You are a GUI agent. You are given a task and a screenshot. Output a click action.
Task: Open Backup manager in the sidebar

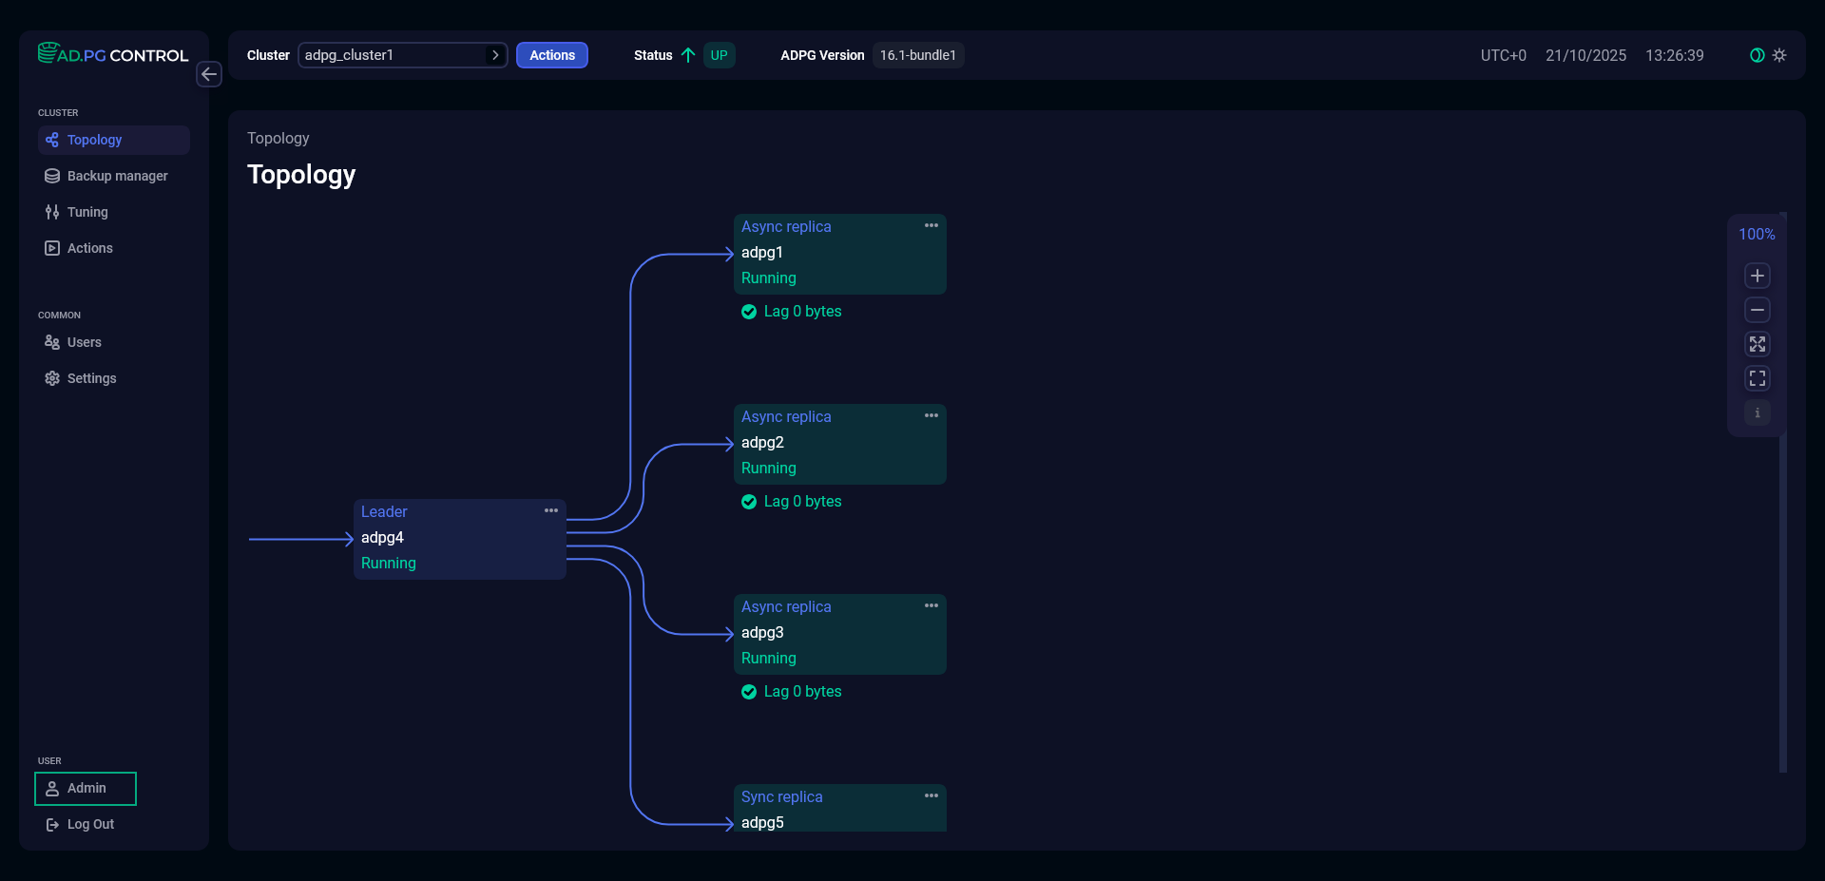pyautogui.click(x=117, y=176)
